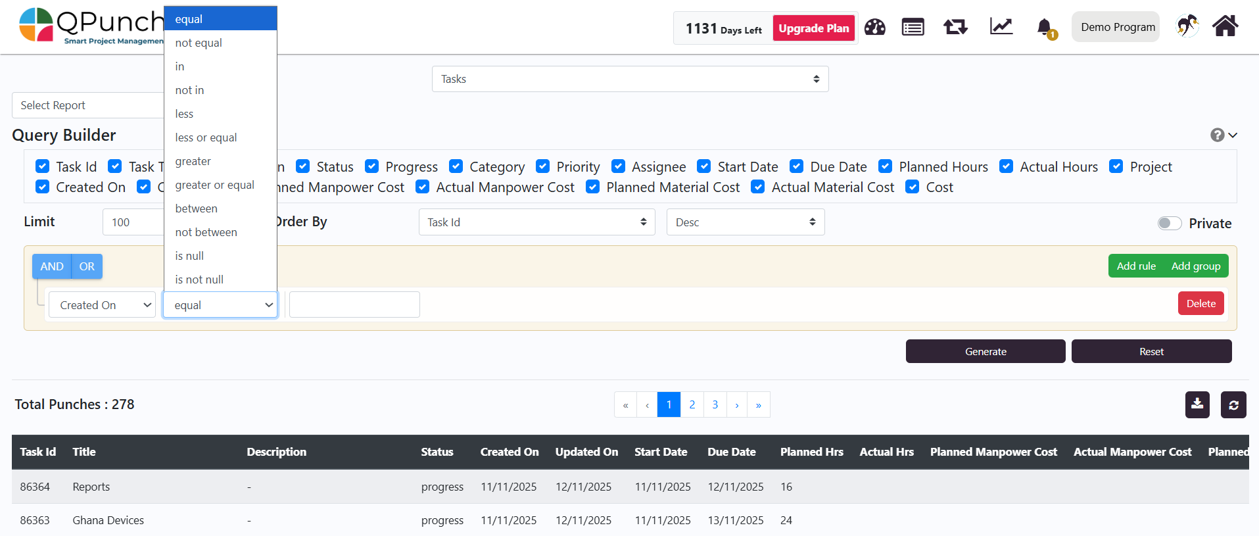Select the 'is not null' operator option
Image resolution: width=1259 pixels, height=536 pixels.
pos(199,280)
